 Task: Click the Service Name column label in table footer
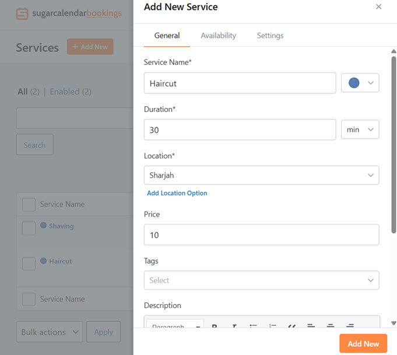tap(62, 299)
